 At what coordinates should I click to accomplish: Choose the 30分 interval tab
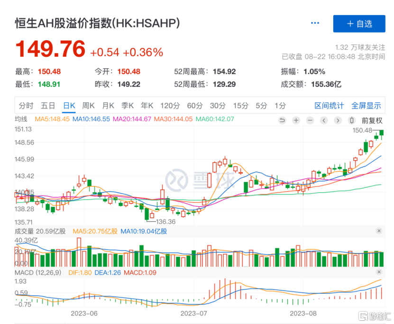point(218,106)
